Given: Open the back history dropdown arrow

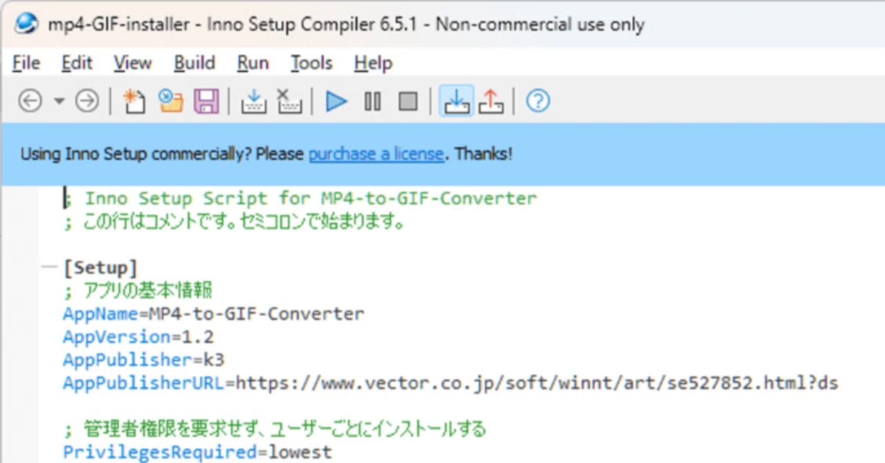Looking at the screenshot, I should 59,102.
